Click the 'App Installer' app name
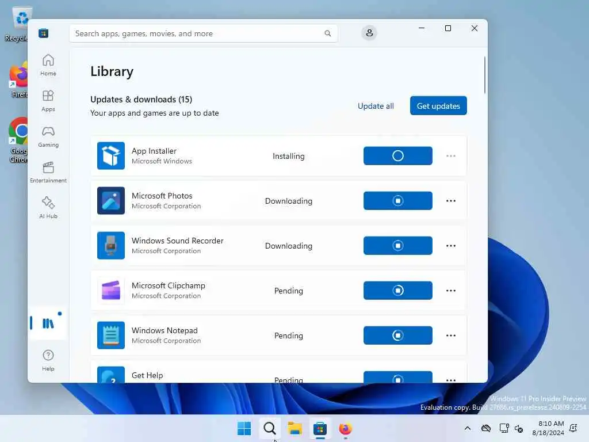 pyautogui.click(x=154, y=151)
